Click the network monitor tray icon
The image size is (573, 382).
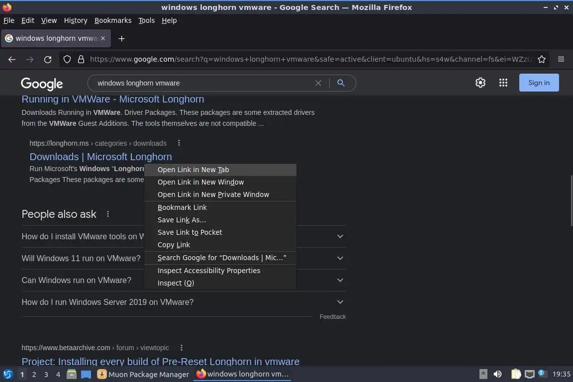click(x=530, y=374)
